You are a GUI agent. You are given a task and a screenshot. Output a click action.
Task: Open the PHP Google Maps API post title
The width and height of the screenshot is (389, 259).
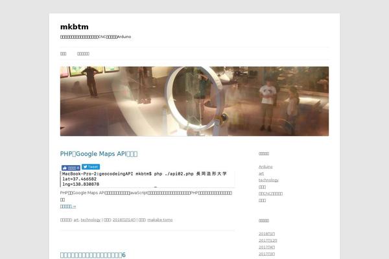99,153
